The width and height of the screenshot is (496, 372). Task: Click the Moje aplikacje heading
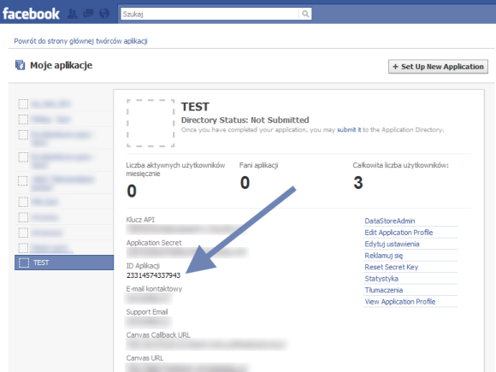pos(61,66)
